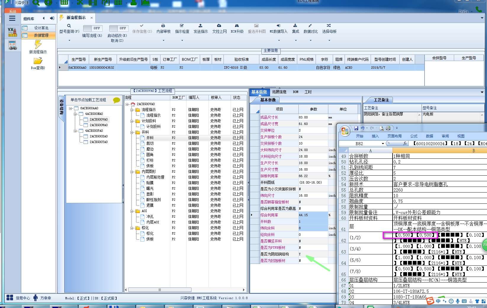Click the Excel Office round button
487x308 pixels.
345,131
